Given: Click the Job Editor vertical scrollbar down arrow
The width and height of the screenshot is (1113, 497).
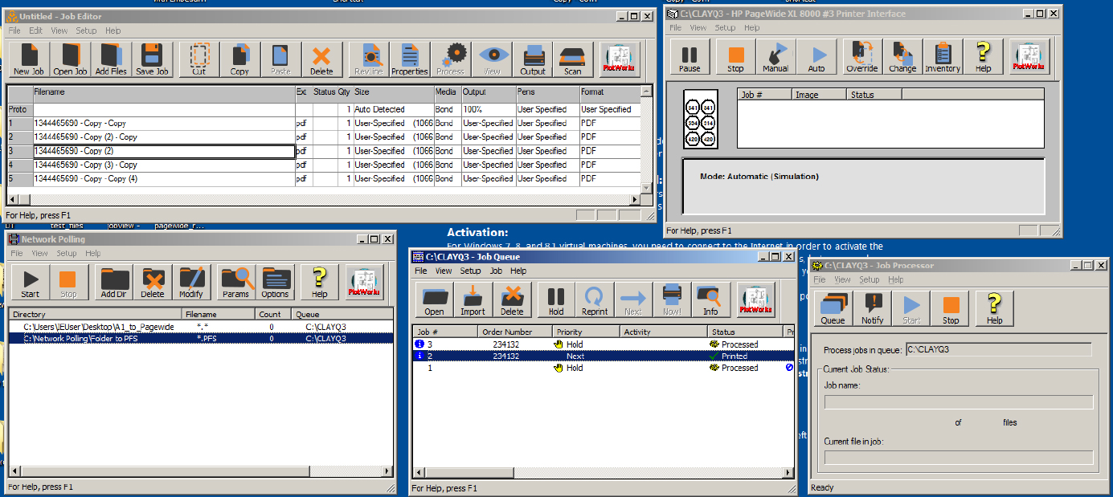Looking at the screenshot, I should click(647, 187).
